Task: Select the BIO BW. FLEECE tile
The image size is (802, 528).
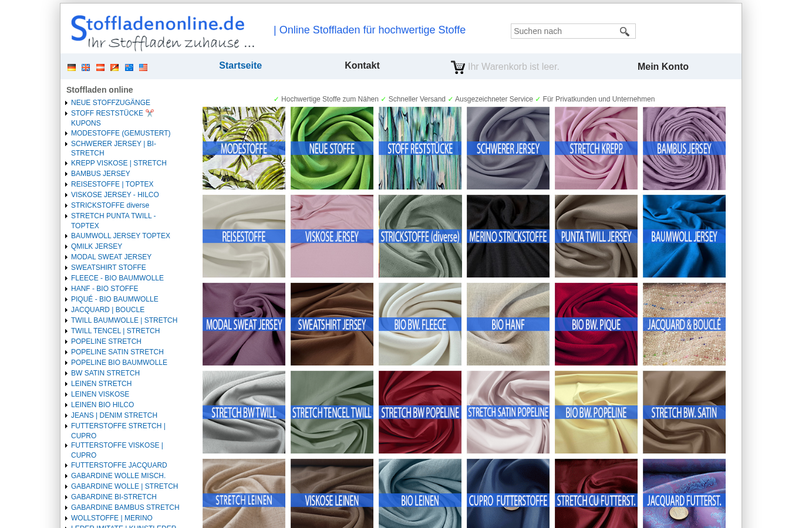Action: click(x=420, y=324)
